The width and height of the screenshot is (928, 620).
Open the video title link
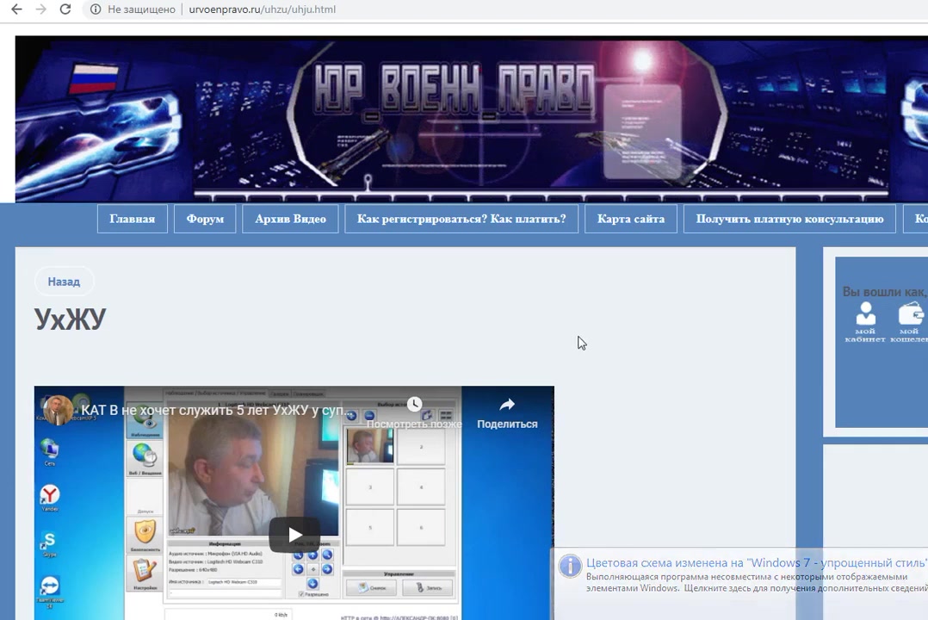click(216, 411)
